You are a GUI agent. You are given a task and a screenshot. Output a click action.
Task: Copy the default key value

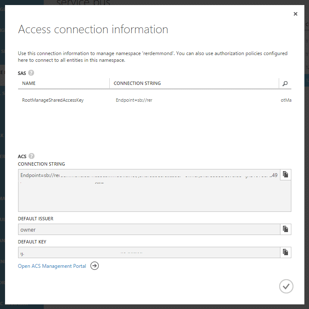click(x=285, y=252)
